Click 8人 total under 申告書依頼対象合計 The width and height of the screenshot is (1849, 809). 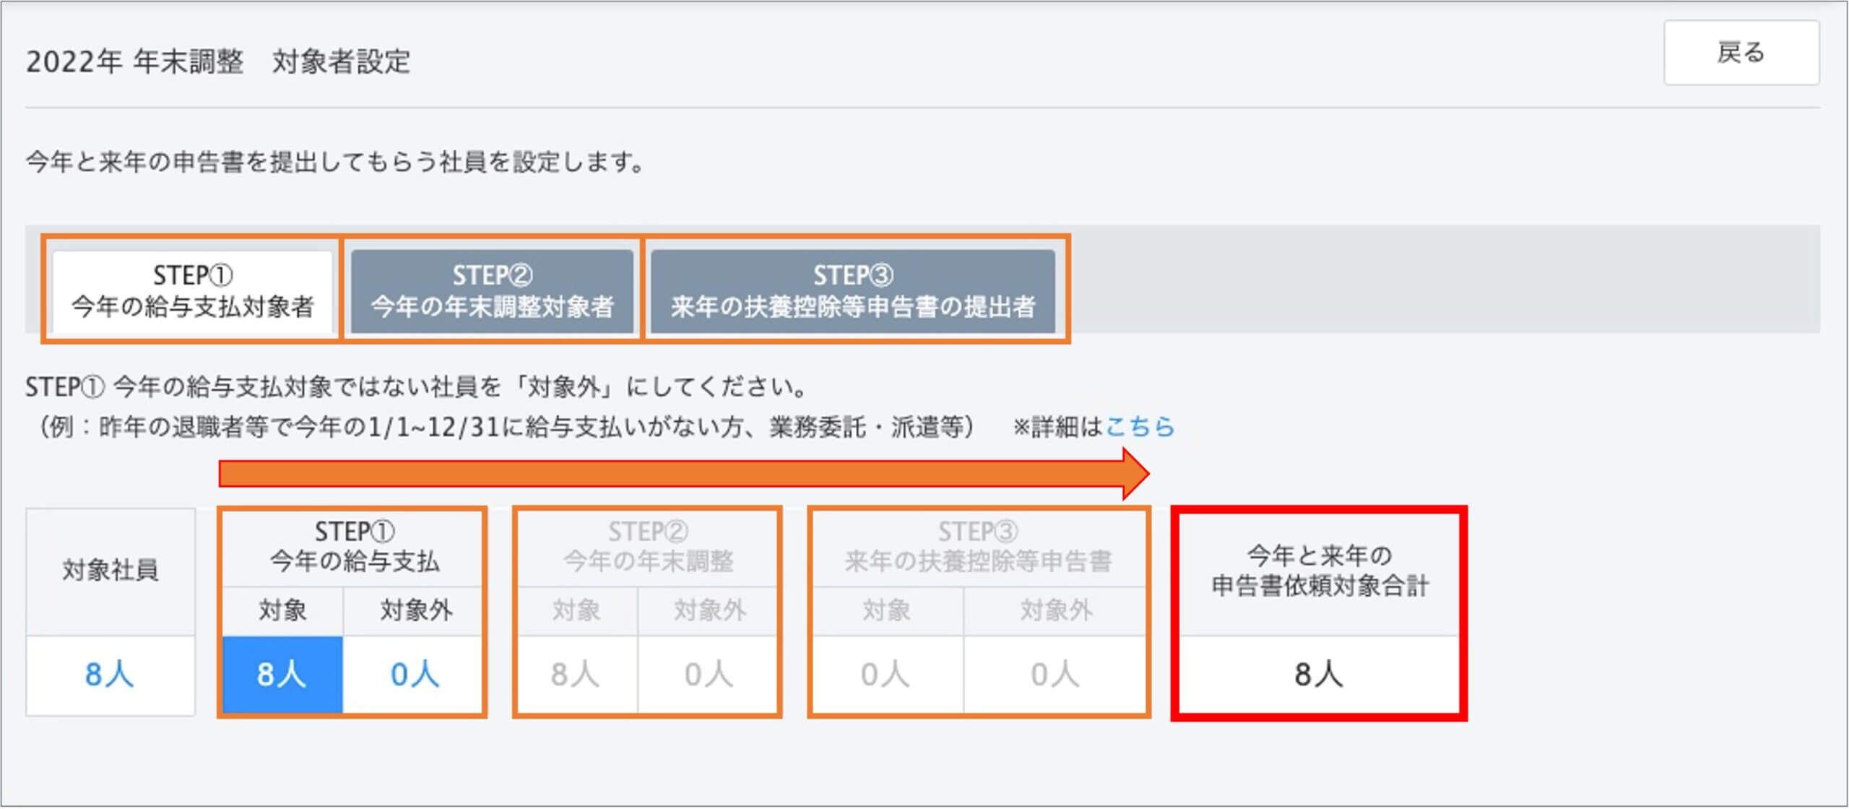tap(1319, 675)
